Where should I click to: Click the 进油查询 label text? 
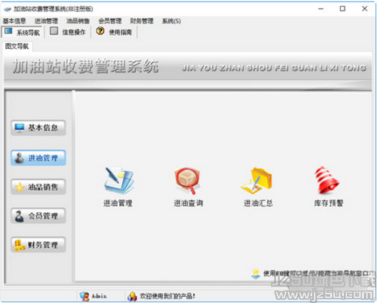[188, 203]
